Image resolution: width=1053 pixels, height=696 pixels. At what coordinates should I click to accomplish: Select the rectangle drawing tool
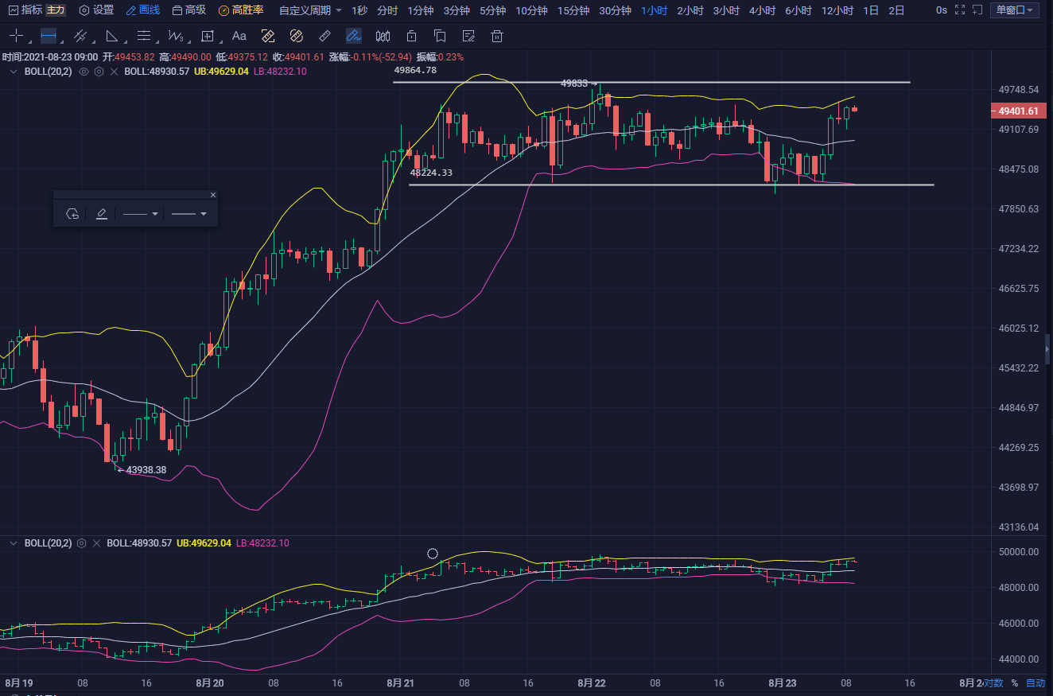tap(208, 36)
